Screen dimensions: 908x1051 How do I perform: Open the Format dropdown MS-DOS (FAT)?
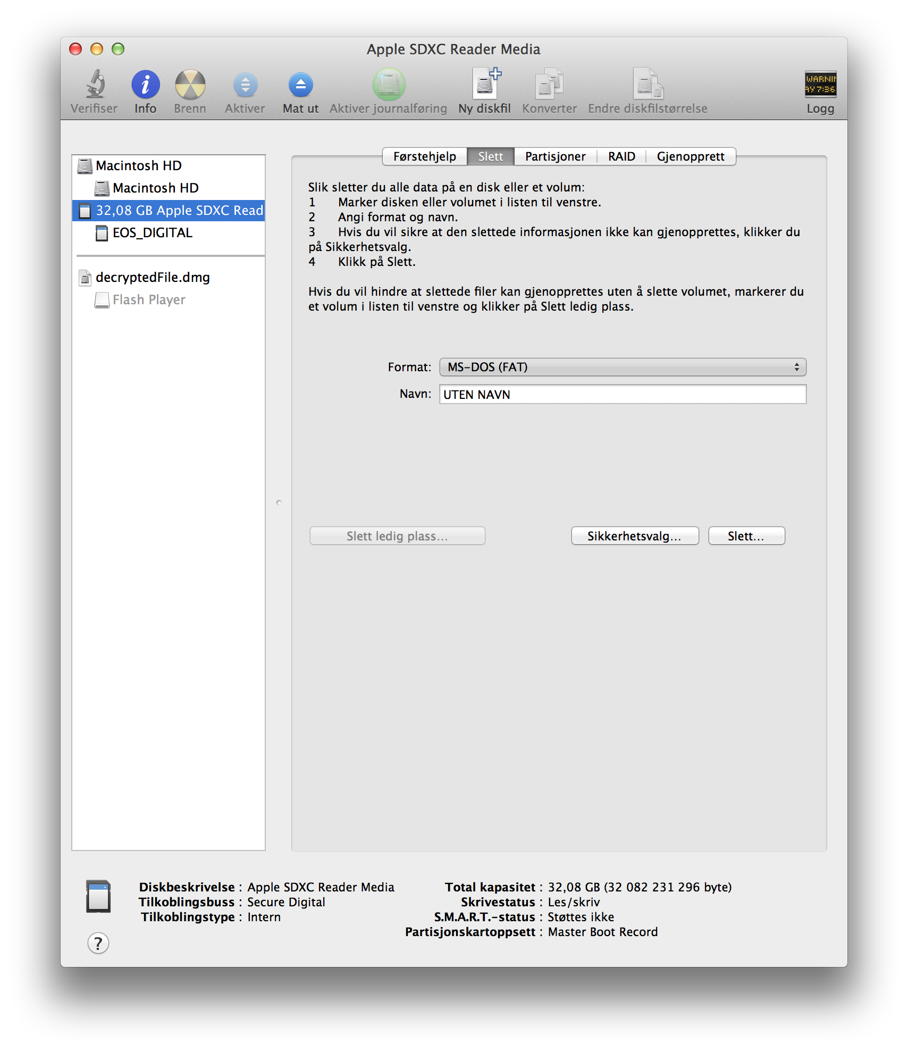point(623,367)
